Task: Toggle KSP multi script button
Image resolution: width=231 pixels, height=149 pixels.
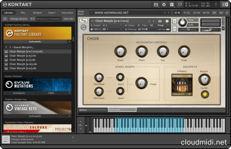Action: point(214,13)
